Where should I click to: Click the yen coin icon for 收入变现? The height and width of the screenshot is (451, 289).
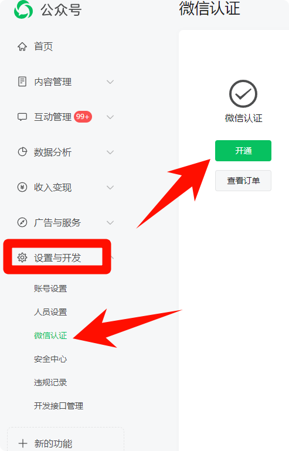tap(22, 187)
